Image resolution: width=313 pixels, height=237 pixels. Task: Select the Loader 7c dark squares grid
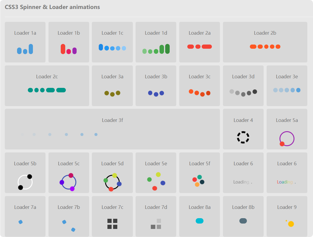[x=113, y=224]
